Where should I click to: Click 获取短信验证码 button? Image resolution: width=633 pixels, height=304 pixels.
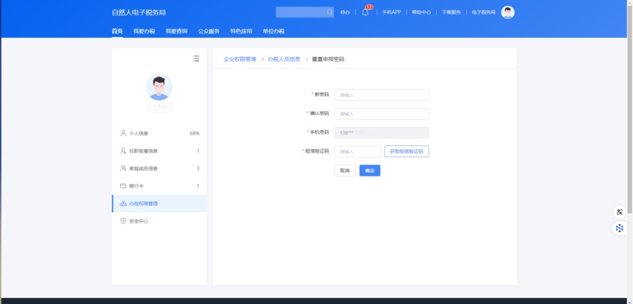pos(406,152)
